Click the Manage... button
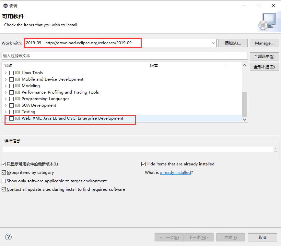Image resolution: width=281 pixels, height=246 pixels. [264, 43]
